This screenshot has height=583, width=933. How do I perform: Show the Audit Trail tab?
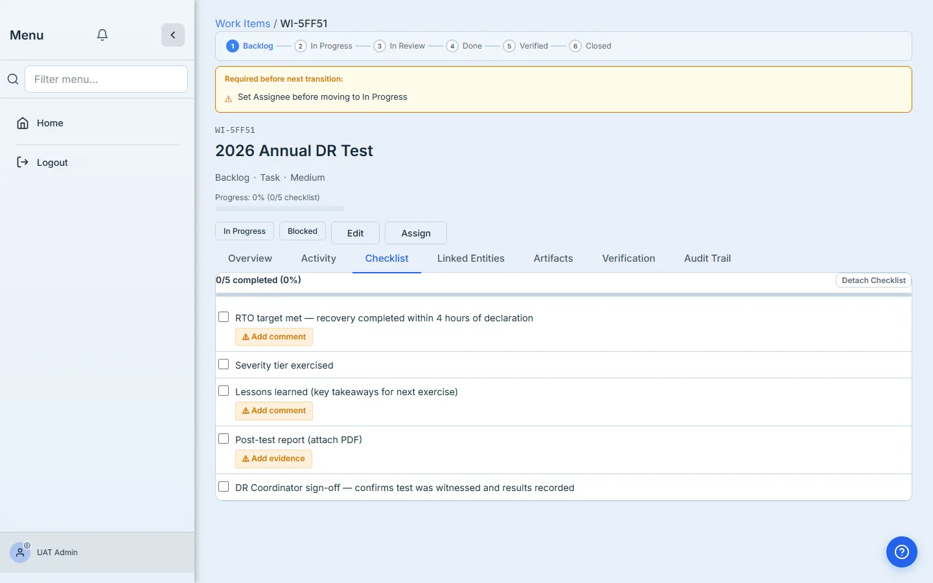(x=708, y=258)
